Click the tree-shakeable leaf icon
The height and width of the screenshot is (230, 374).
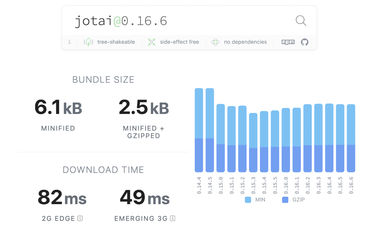(x=88, y=42)
